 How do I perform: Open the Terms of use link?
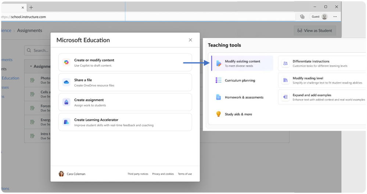click(x=185, y=174)
